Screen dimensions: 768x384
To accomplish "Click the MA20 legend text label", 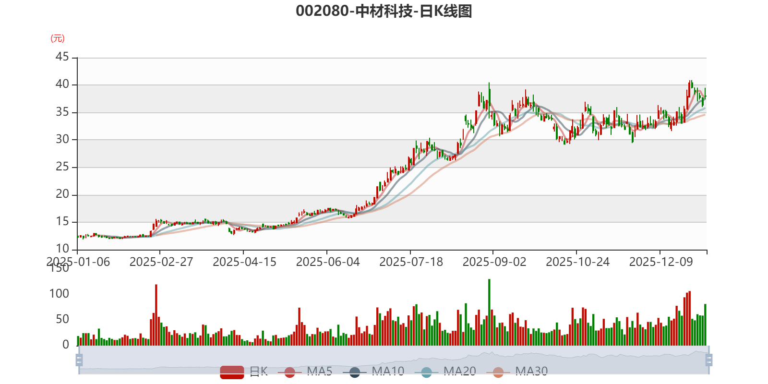I will click(460, 371).
